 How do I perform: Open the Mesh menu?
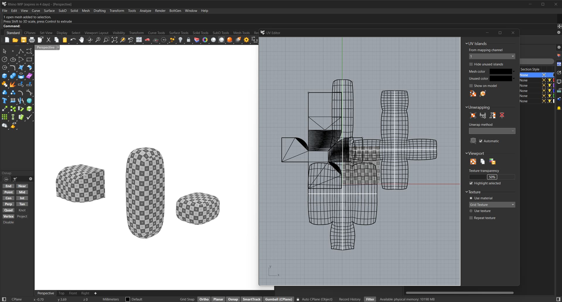coord(86,11)
